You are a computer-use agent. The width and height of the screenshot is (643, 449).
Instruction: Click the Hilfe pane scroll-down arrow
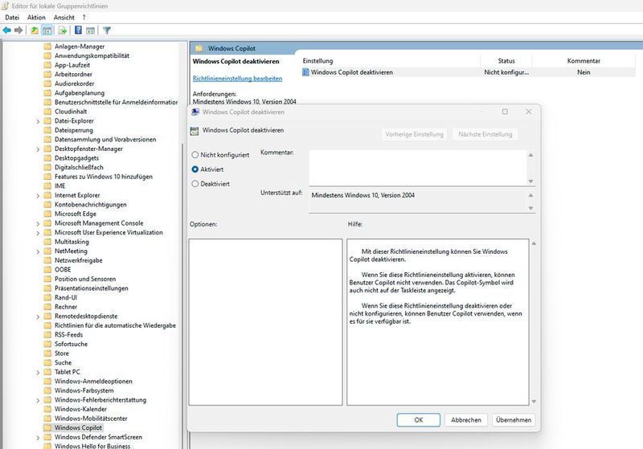click(x=534, y=402)
